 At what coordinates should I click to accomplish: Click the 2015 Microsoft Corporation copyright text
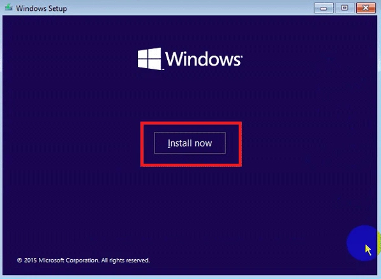click(x=84, y=261)
